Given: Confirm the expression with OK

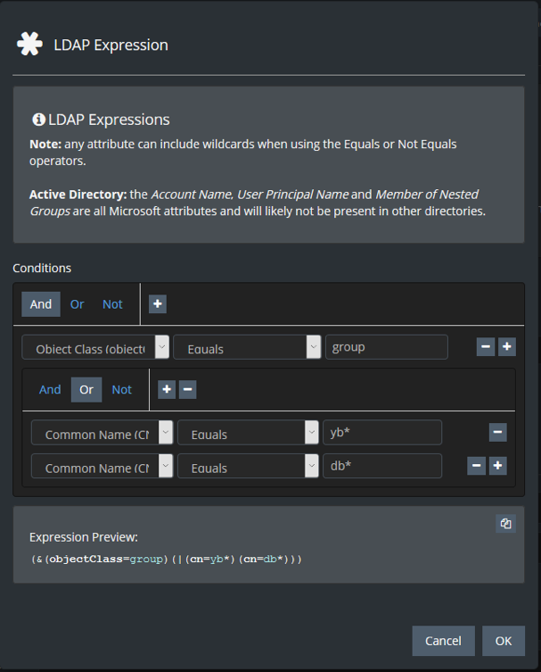Looking at the screenshot, I should pyautogui.click(x=504, y=641).
